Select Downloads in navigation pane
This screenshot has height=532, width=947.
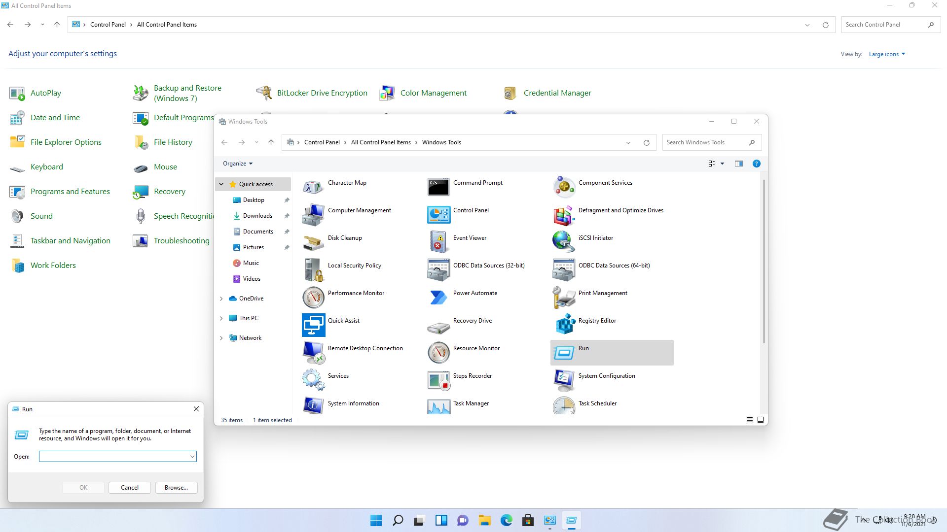(x=257, y=216)
